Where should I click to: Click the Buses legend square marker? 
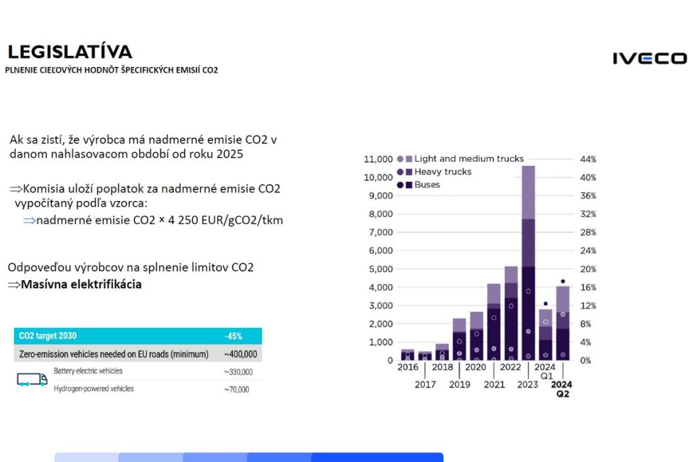(x=409, y=185)
